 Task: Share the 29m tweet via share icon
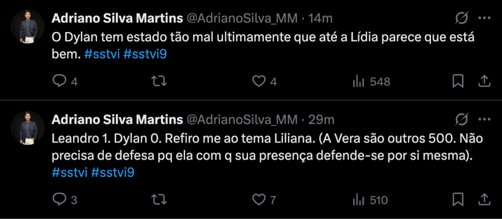tap(483, 200)
